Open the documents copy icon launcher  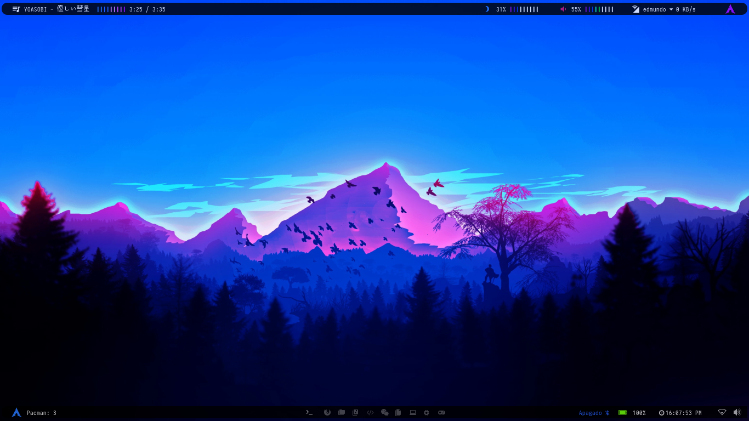pos(399,413)
